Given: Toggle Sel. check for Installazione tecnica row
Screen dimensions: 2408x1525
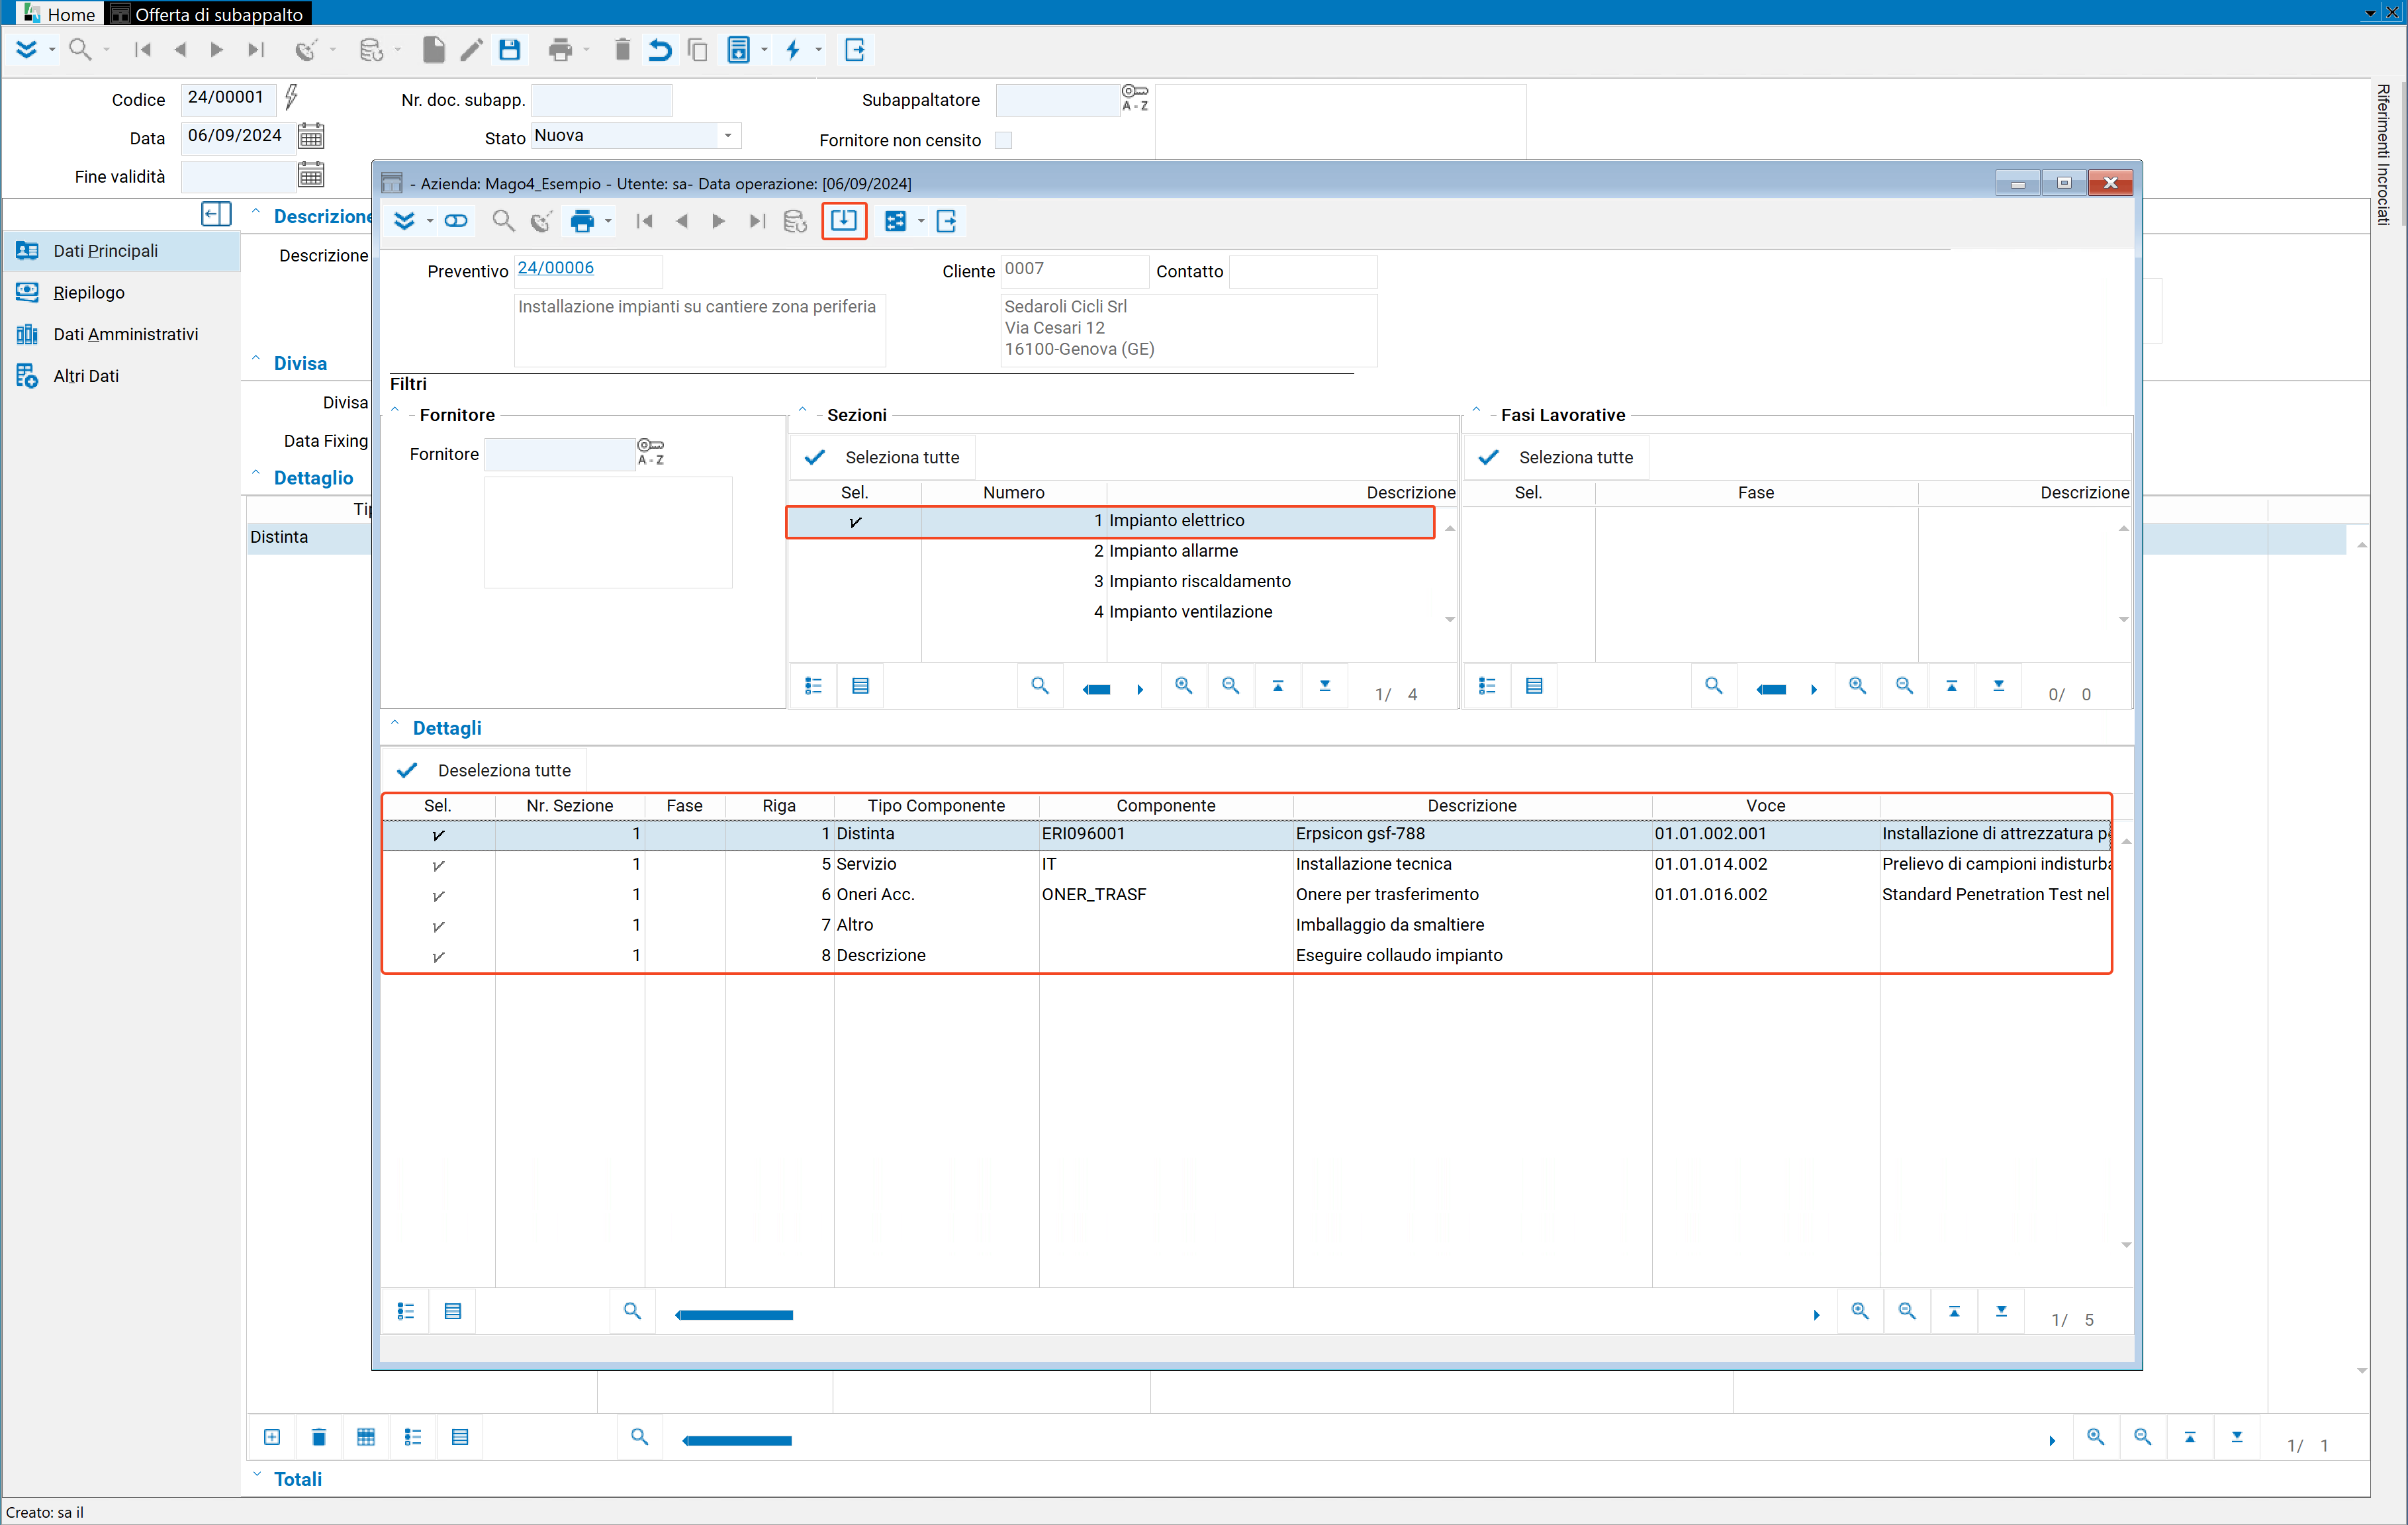Looking at the screenshot, I should click(x=438, y=865).
